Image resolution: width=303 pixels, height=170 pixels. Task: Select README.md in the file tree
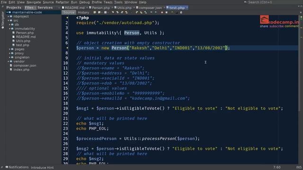26,37
